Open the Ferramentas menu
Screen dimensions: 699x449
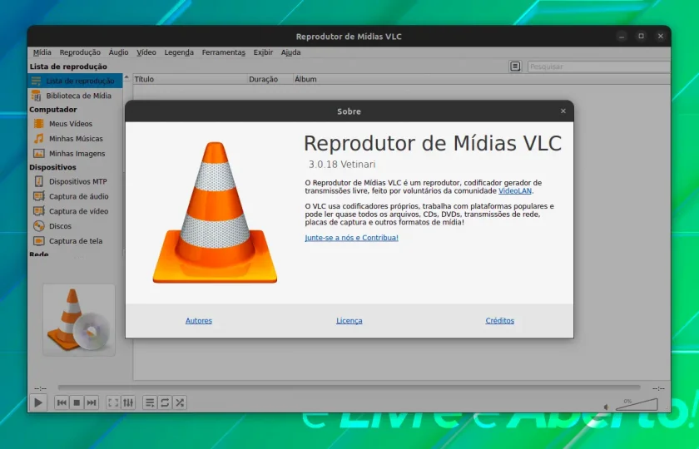223,52
